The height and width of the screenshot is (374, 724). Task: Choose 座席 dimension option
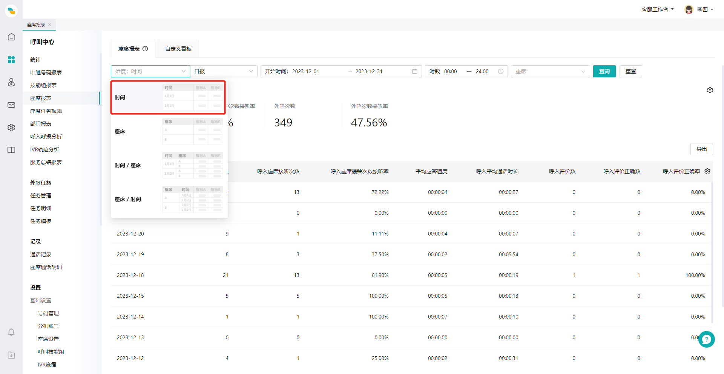coord(169,131)
